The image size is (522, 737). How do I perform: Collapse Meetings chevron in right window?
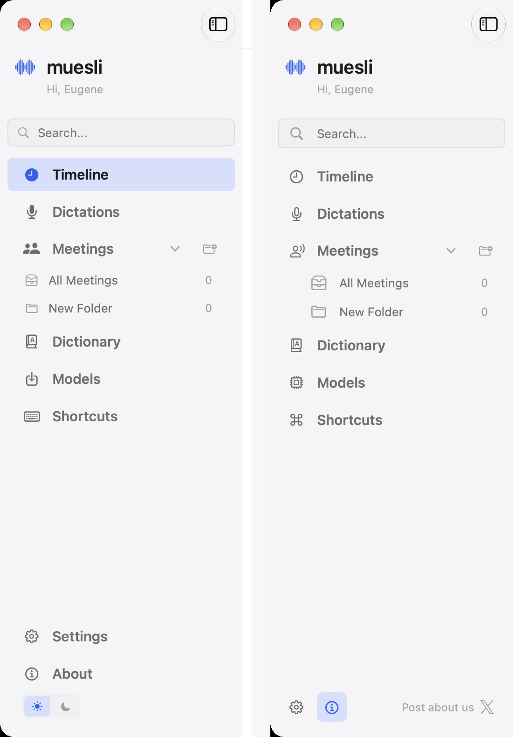coord(451,251)
